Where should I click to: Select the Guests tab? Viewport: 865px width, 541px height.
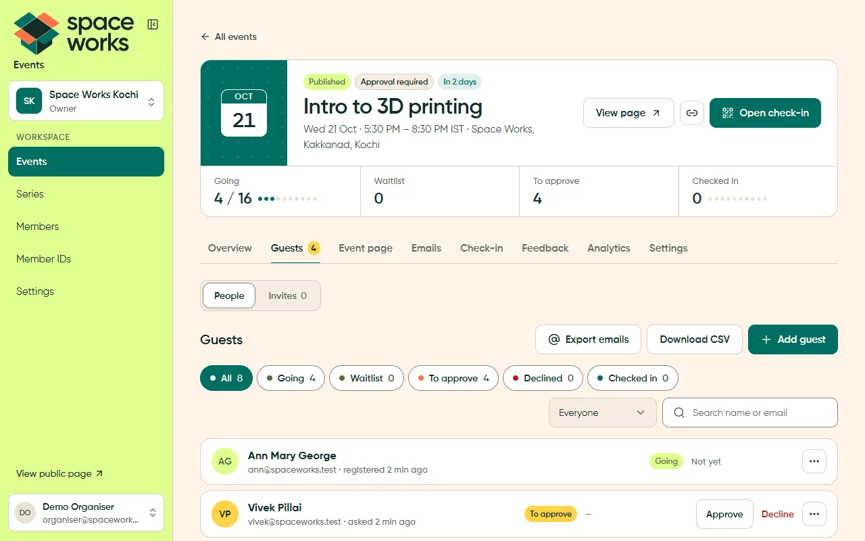pos(295,248)
